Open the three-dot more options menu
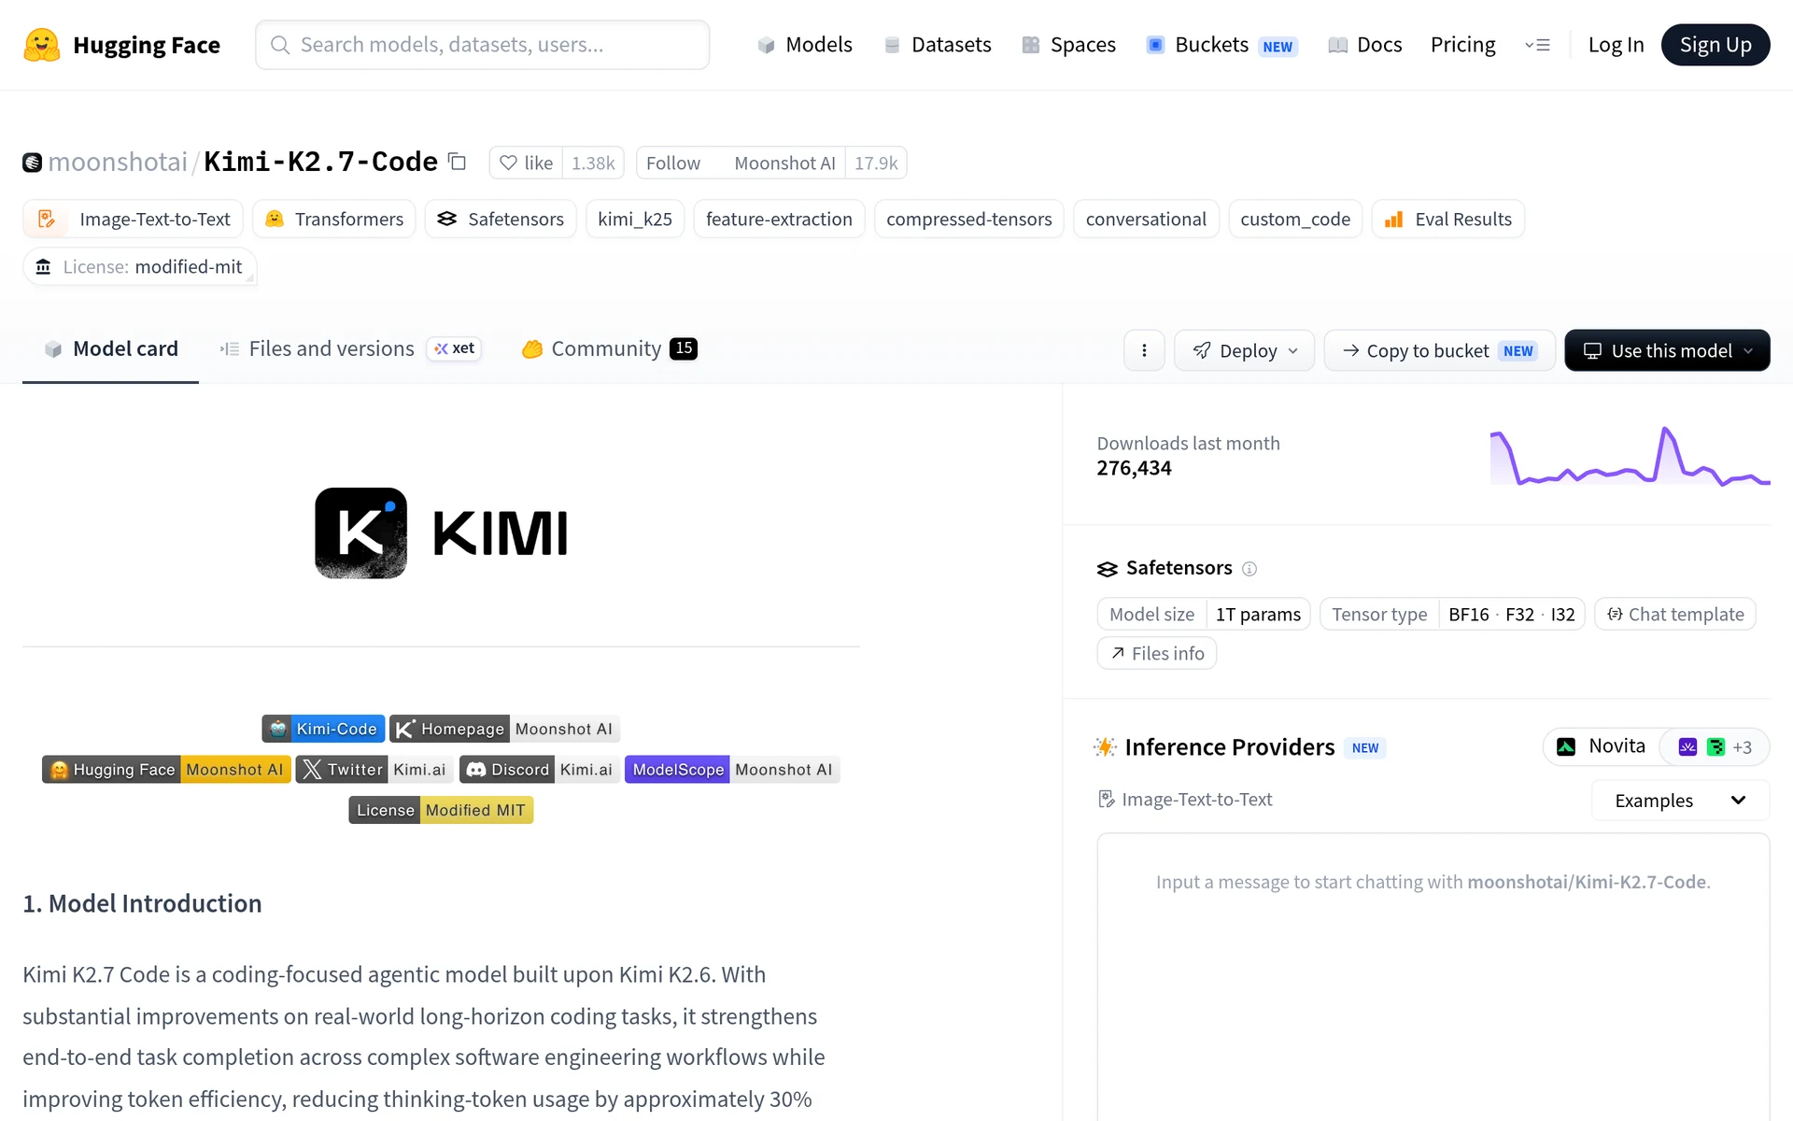This screenshot has width=1793, height=1121. (1144, 350)
